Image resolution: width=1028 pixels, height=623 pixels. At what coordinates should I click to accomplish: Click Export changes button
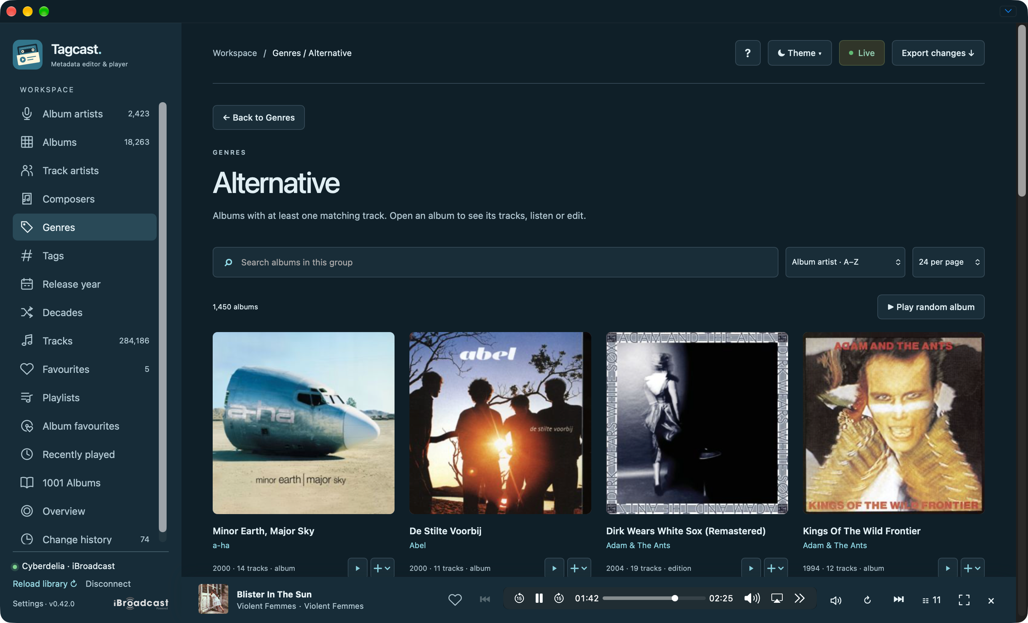(x=938, y=53)
